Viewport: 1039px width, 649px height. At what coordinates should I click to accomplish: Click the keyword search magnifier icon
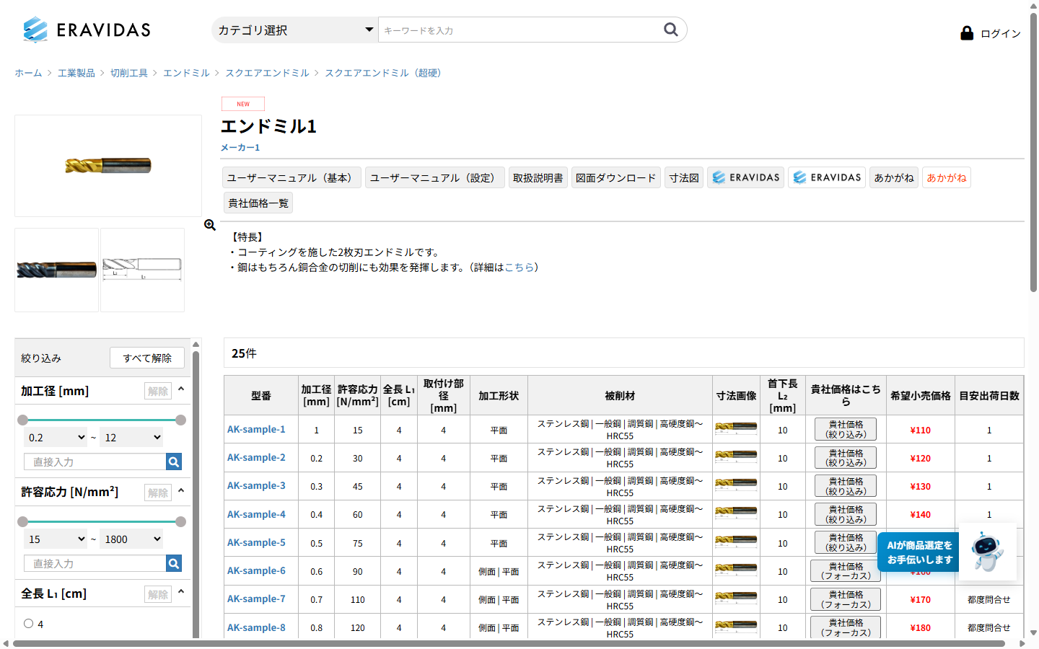(x=670, y=30)
